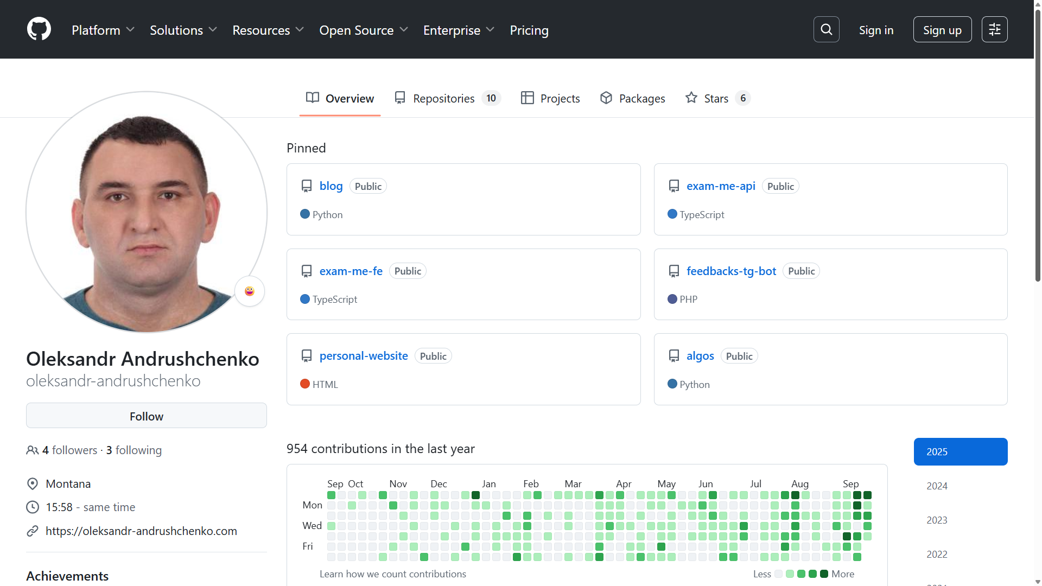
Task: Switch to the Repositories tab
Action: (x=443, y=98)
